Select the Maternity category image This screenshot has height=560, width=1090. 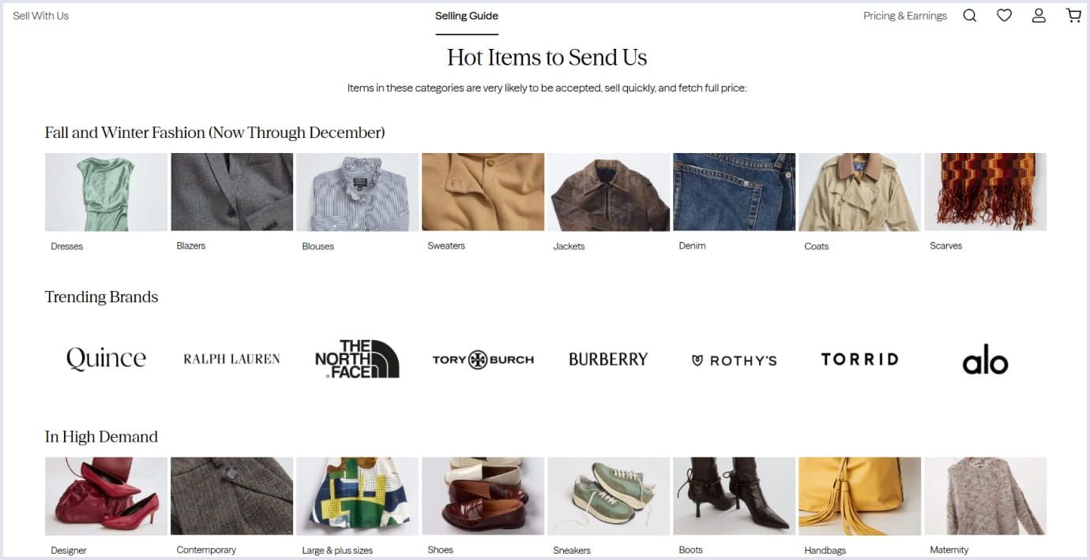(x=985, y=495)
